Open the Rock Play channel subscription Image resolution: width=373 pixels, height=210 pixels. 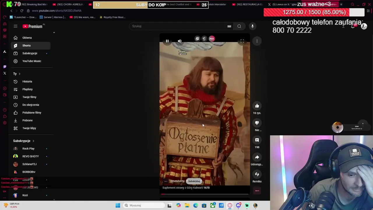pyautogui.click(x=31, y=148)
